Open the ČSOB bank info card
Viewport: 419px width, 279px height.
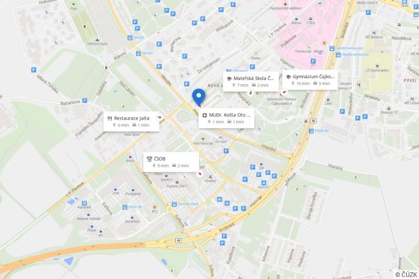[171, 162]
